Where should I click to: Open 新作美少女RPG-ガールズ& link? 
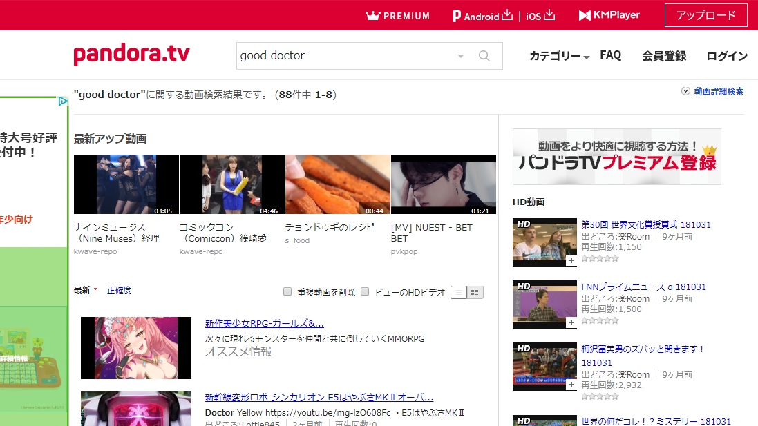point(265,324)
